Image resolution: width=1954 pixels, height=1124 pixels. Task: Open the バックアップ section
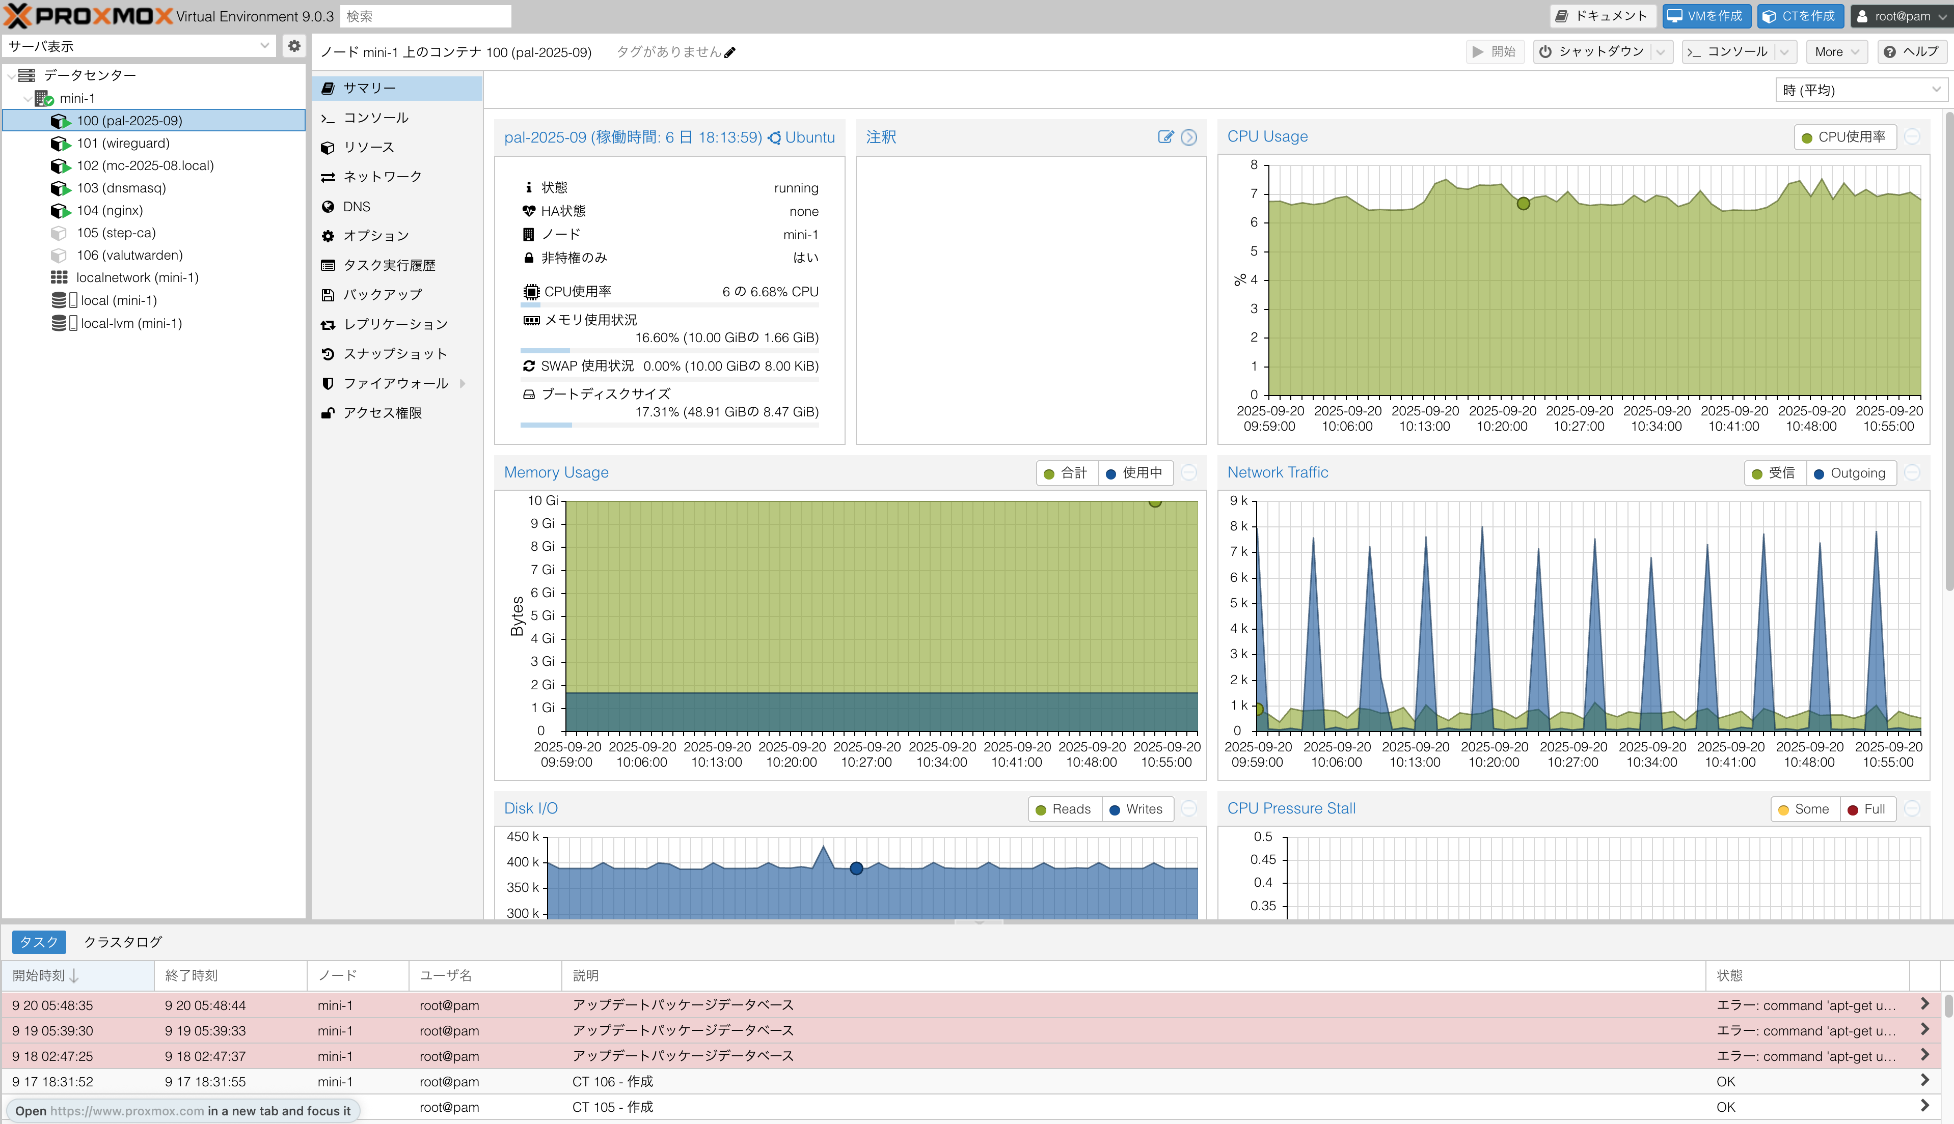pyautogui.click(x=383, y=294)
